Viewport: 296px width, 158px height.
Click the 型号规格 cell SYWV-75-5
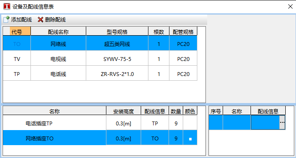pos(117,59)
